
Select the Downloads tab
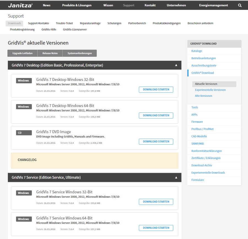pyautogui.click(x=14, y=23)
